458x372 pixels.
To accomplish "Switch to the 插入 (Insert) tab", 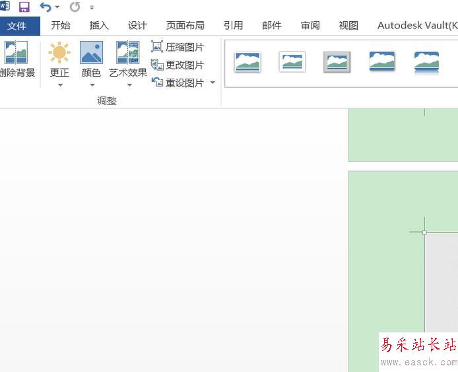I will coord(99,26).
